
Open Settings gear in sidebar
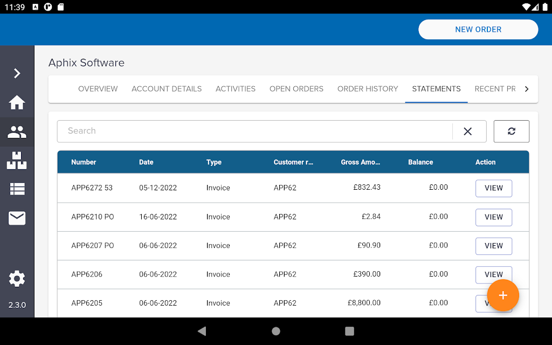[17, 279]
